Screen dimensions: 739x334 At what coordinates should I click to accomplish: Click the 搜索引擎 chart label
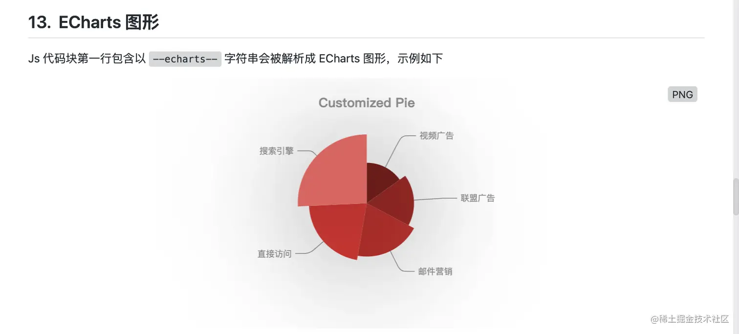(x=277, y=151)
